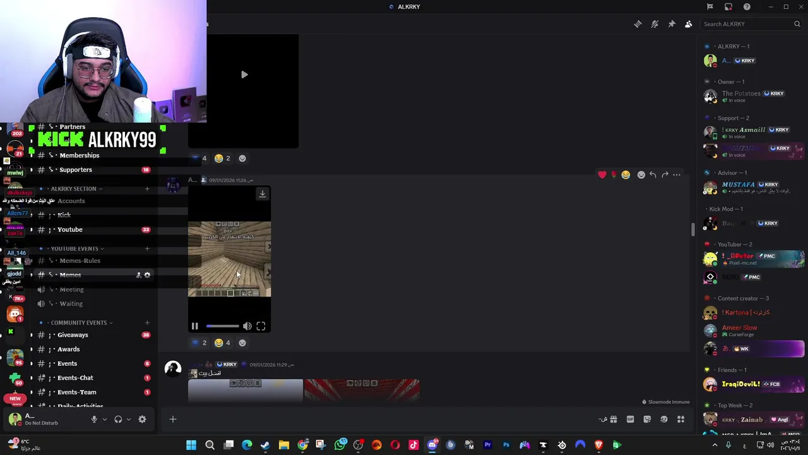Create channel in YOUTUBE EVENTS with plus
The image size is (808, 455).
pos(147,248)
